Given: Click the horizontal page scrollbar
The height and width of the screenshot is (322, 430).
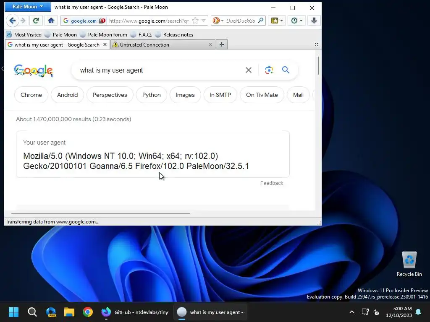Looking at the screenshot, I should click(100, 213).
